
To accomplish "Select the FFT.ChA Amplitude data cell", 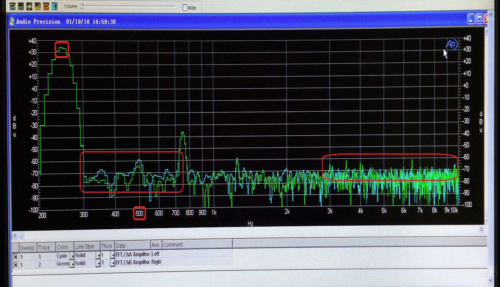I will [132, 255].
